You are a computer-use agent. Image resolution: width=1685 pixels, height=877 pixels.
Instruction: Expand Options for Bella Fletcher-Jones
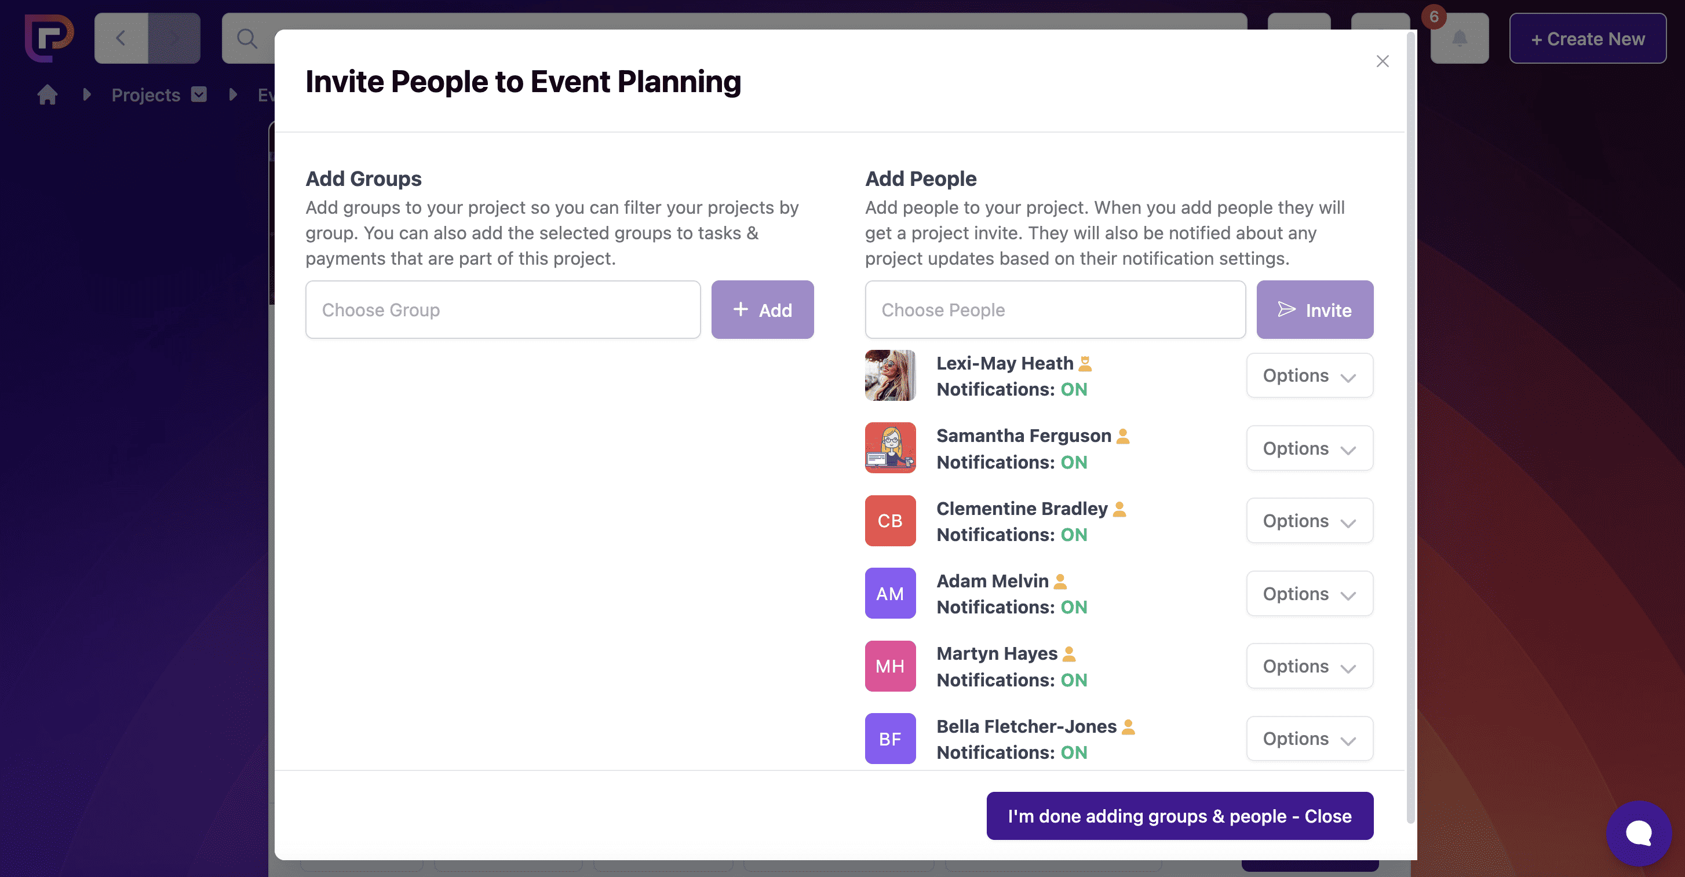[x=1309, y=739]
